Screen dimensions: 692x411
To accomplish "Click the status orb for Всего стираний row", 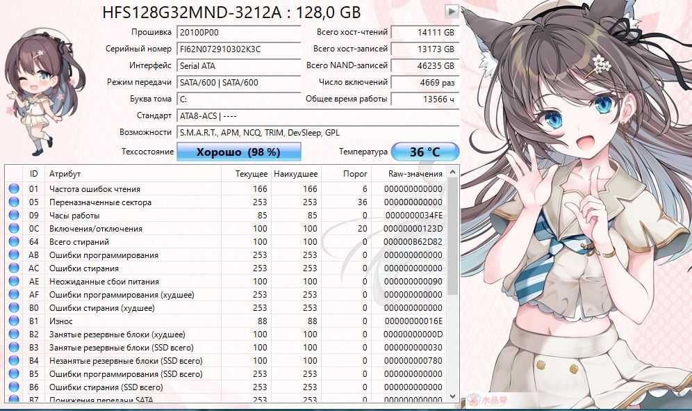I will 14,242.
